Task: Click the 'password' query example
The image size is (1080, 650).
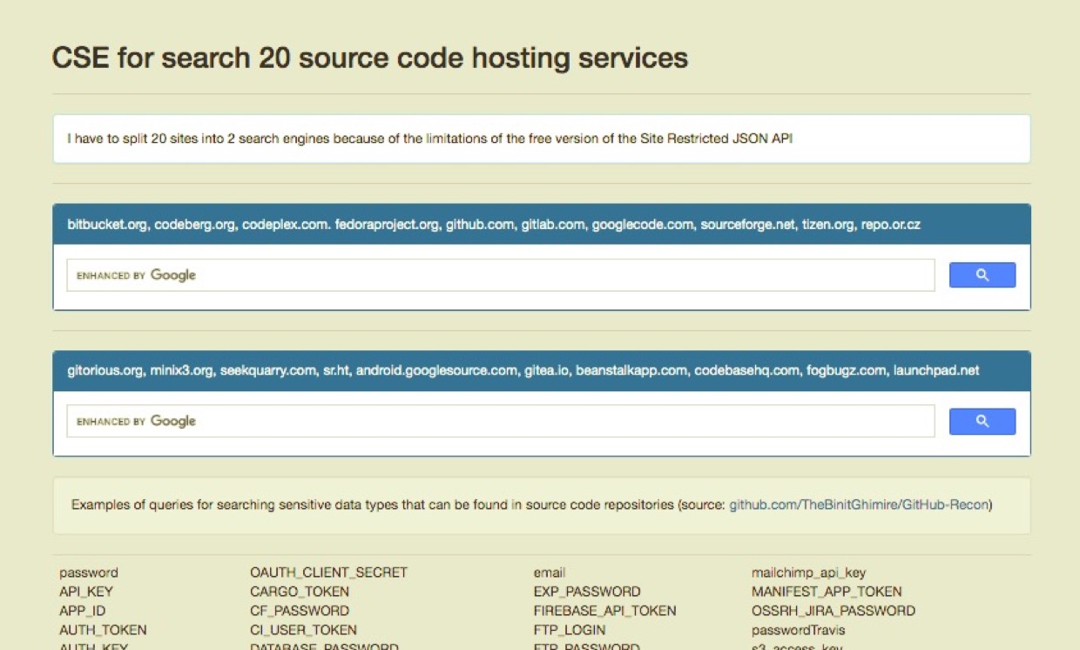Action: pyautogui.click(x=89, y=572)
